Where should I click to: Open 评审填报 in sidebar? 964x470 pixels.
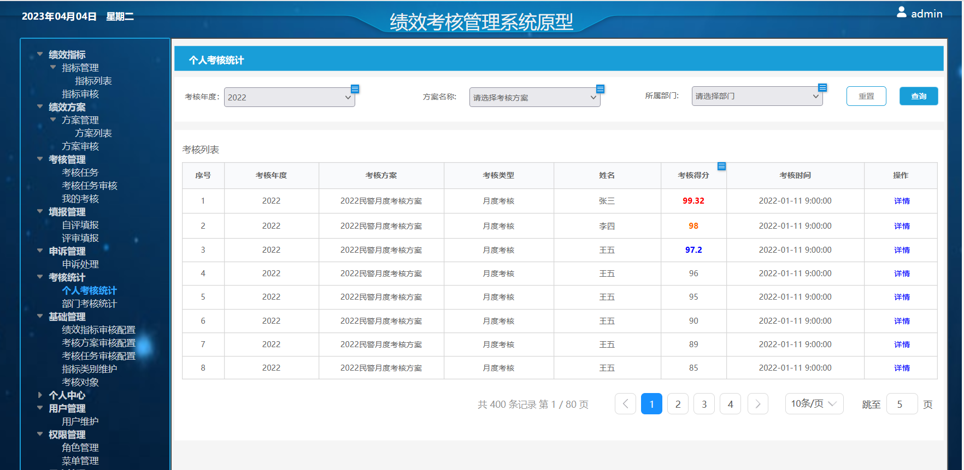[x=80, y=238]
